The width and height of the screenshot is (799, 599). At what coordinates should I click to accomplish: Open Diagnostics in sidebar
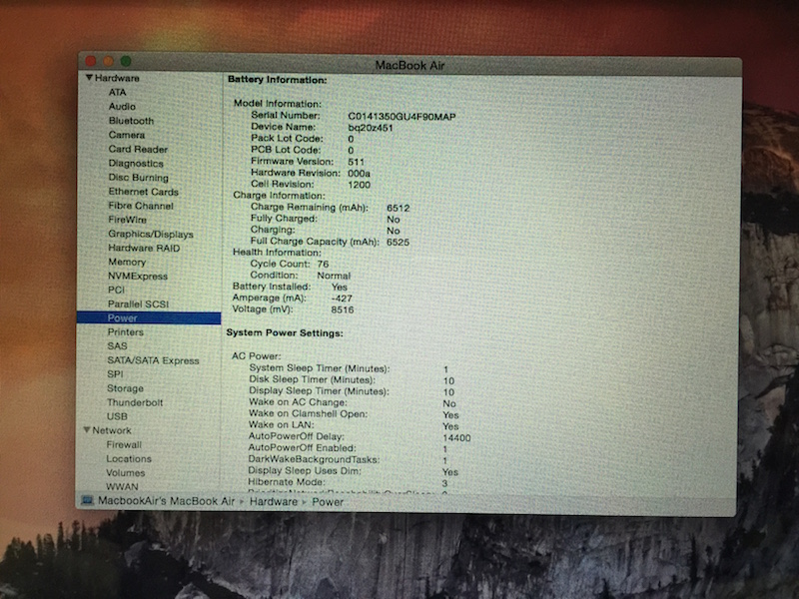136,164
